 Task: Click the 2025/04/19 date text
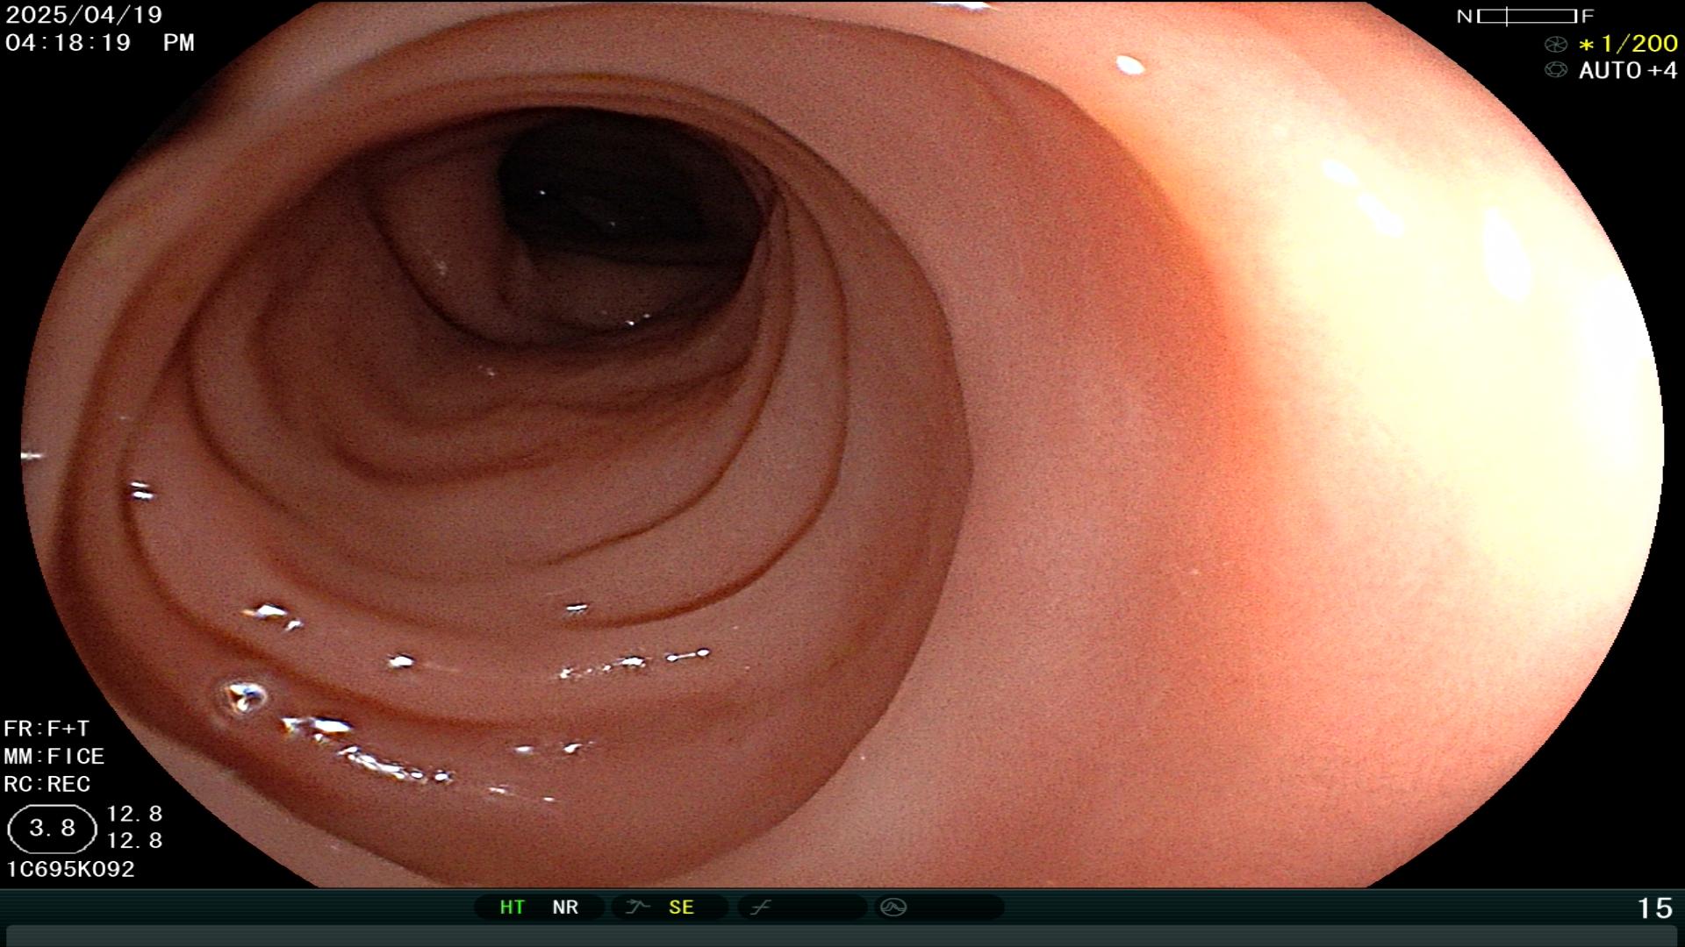pos(84,15)
